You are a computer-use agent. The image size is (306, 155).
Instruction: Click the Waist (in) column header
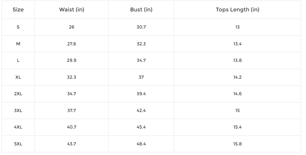(72, 10)
